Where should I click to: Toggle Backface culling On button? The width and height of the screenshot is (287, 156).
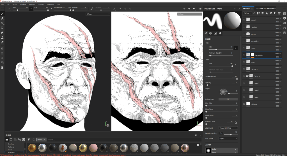coord(221,133)
